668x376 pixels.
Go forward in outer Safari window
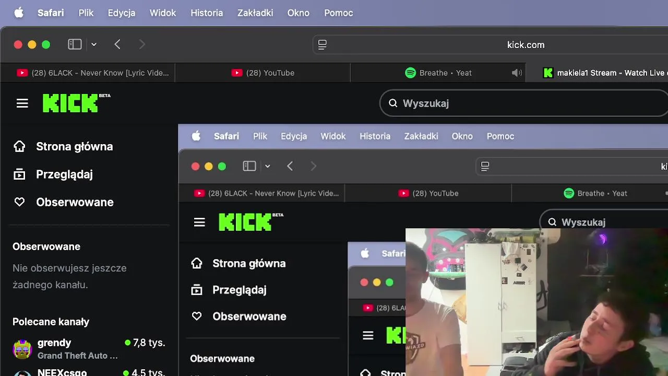tap(142, 44)
